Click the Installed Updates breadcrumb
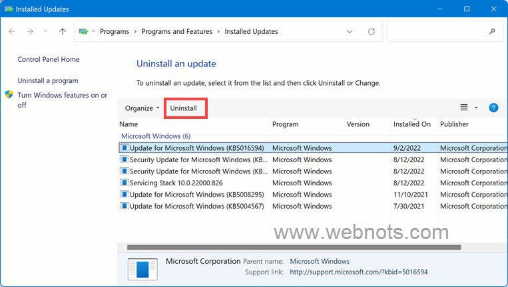Image resolution: width=508 pixels, height=287 pixels. tap(252, 31)
